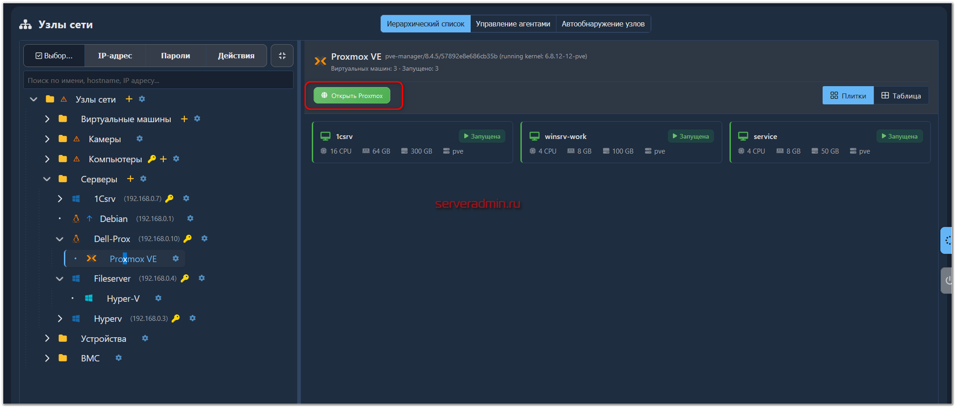Toggle the Выбор selection checkbox button
Image resolution: width=955 pixels, height=407 pixels.
[x=54, y=56]
